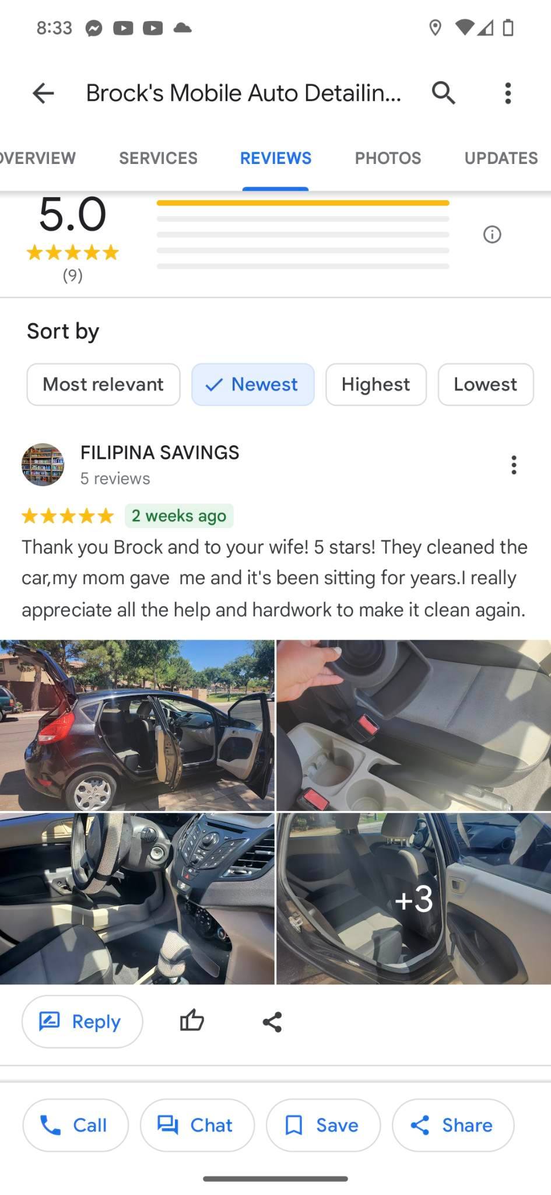The image size is (551, 1195).
Task: Select the Most relevant sort chip
Action: point(103,385)
